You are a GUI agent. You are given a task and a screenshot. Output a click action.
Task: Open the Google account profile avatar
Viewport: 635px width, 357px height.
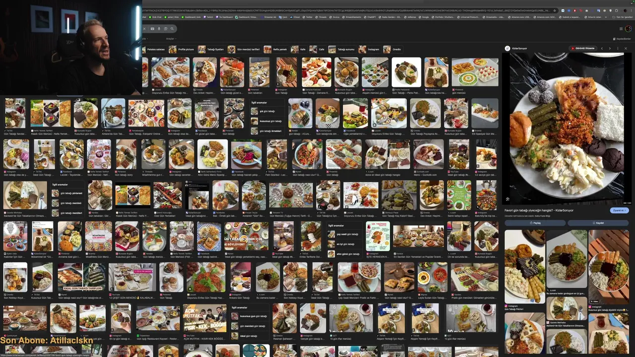[x=628, y=29]
